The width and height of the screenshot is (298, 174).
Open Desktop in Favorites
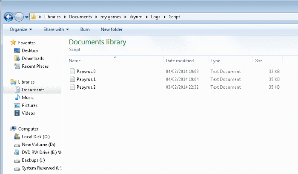[29, 51]
